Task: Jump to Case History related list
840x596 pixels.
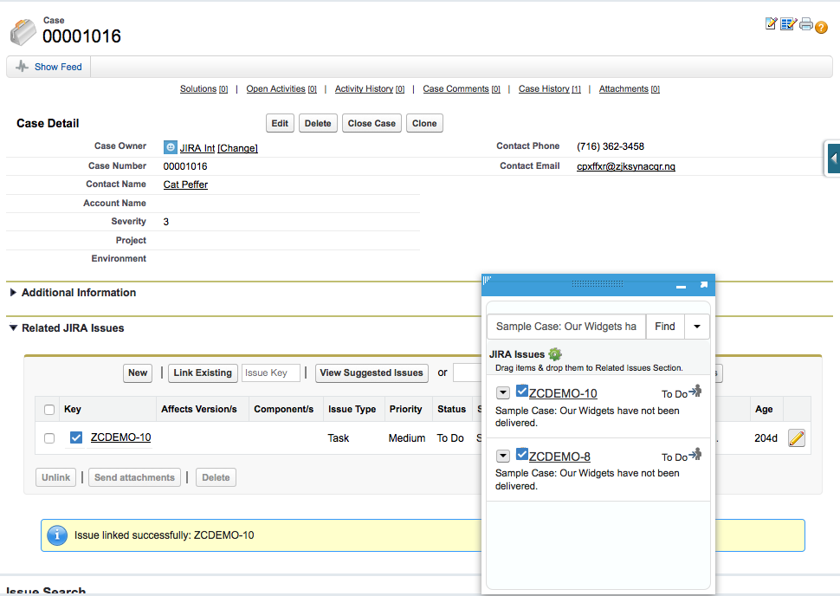Action: [x=544, y=89]
